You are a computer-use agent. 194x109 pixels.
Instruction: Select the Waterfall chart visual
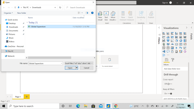tap(164, 41)
